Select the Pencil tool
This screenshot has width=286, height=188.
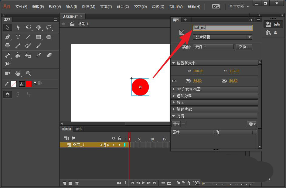[18, 45]
